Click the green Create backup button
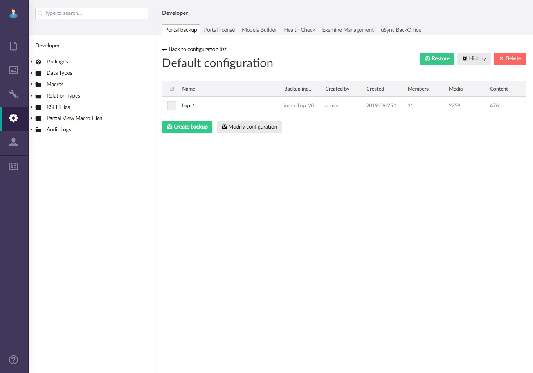The width and height of the screenshot is (533, 373). [187, 127]
